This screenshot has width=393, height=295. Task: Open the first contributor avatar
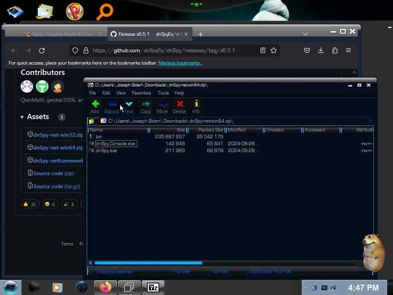(27, 86)
